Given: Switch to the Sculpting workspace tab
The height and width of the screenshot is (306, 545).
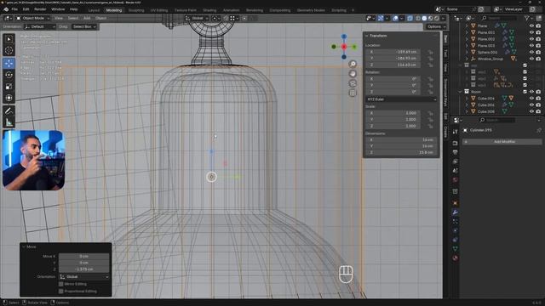Looking at the screenshot, I should coord(136,10).
